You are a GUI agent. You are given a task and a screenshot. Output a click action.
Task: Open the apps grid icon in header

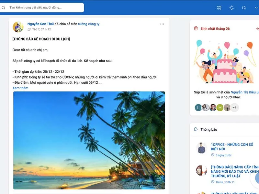pyautogui.click(x=219, y=8)
